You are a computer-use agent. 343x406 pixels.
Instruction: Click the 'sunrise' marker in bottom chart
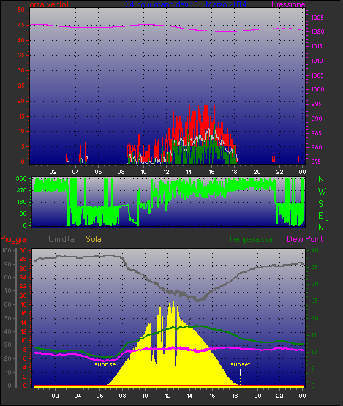105,364
